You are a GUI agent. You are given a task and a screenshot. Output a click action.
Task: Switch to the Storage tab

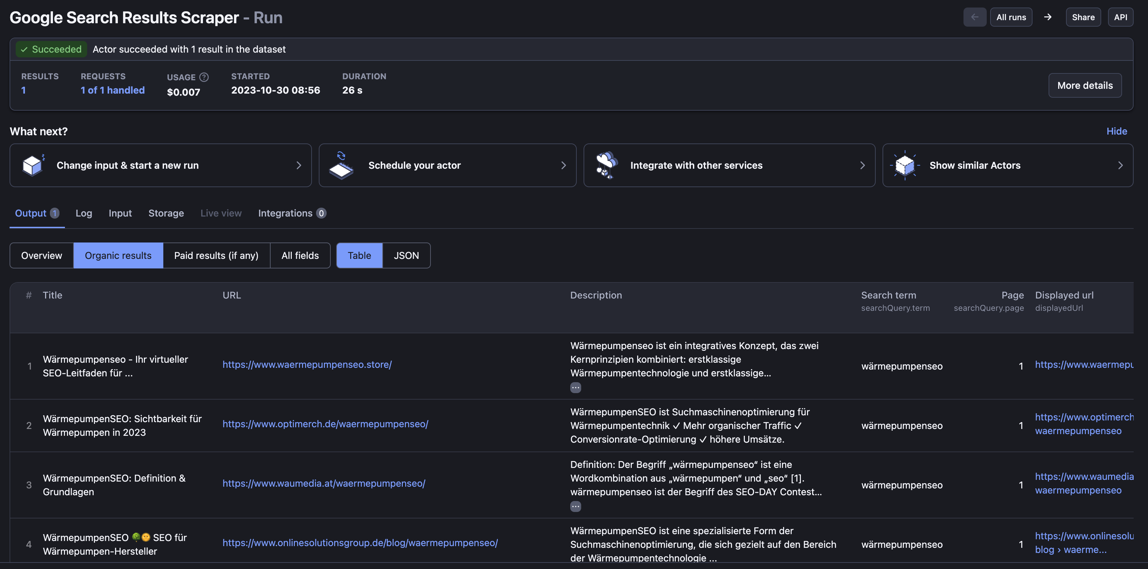(x=166, y=213)
